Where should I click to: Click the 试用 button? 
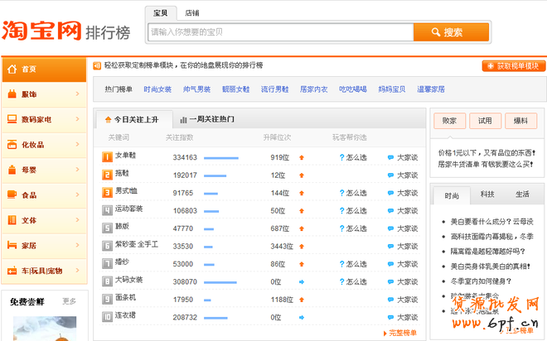click(485, 121)
